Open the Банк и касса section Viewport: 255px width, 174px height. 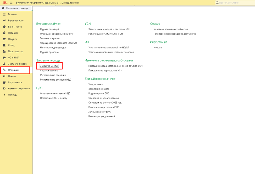click(x=15, y=27)
